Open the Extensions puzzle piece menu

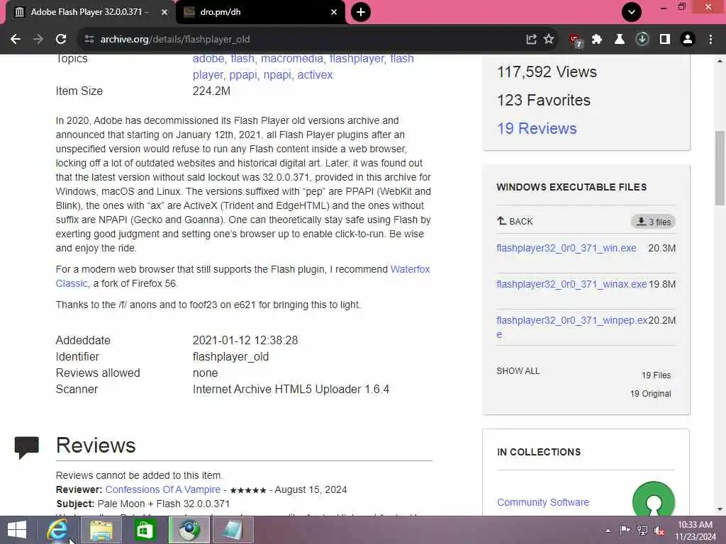[x=597, y=40]
